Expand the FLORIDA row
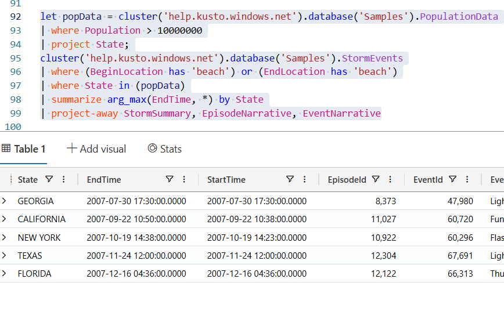504x315 pixels. [x=5, y=274]
